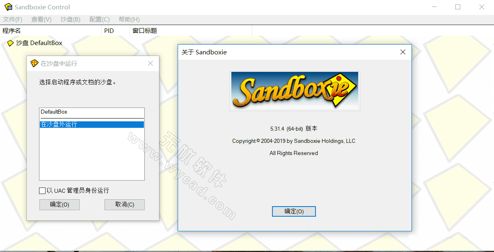Open the 查看(V) menu

(41, 19)
